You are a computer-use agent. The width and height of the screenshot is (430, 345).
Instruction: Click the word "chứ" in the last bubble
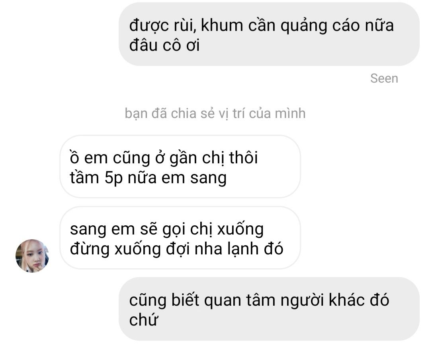click(143, 319)
